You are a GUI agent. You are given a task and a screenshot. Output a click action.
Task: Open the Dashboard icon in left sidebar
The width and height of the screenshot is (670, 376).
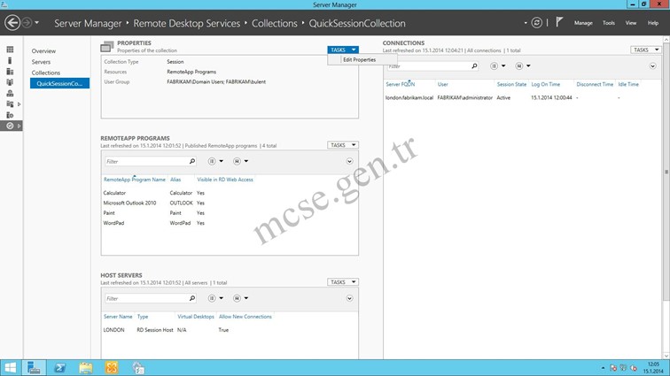tap(10, 50)
